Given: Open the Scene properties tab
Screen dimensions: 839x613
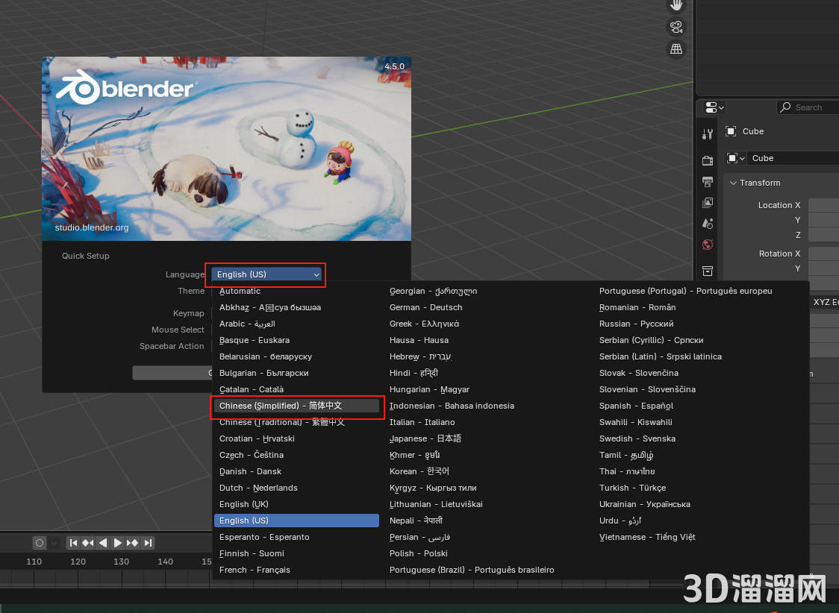Looking at the screenshot, I should tap(707, 223).
